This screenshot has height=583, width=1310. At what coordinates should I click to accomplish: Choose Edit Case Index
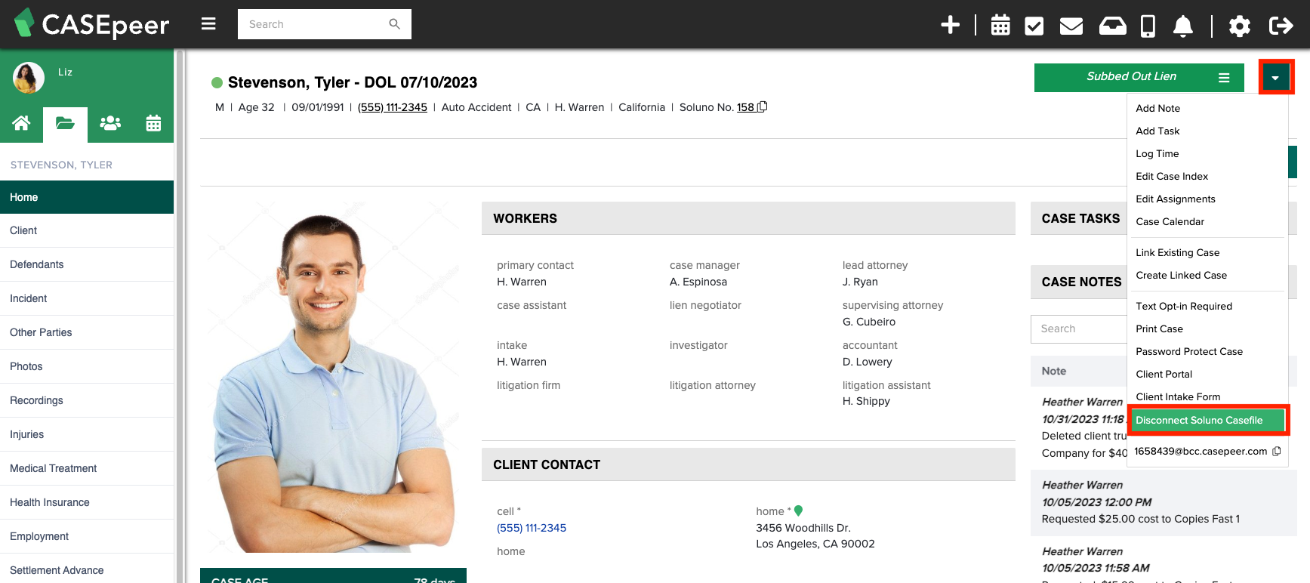(1172, 176)
